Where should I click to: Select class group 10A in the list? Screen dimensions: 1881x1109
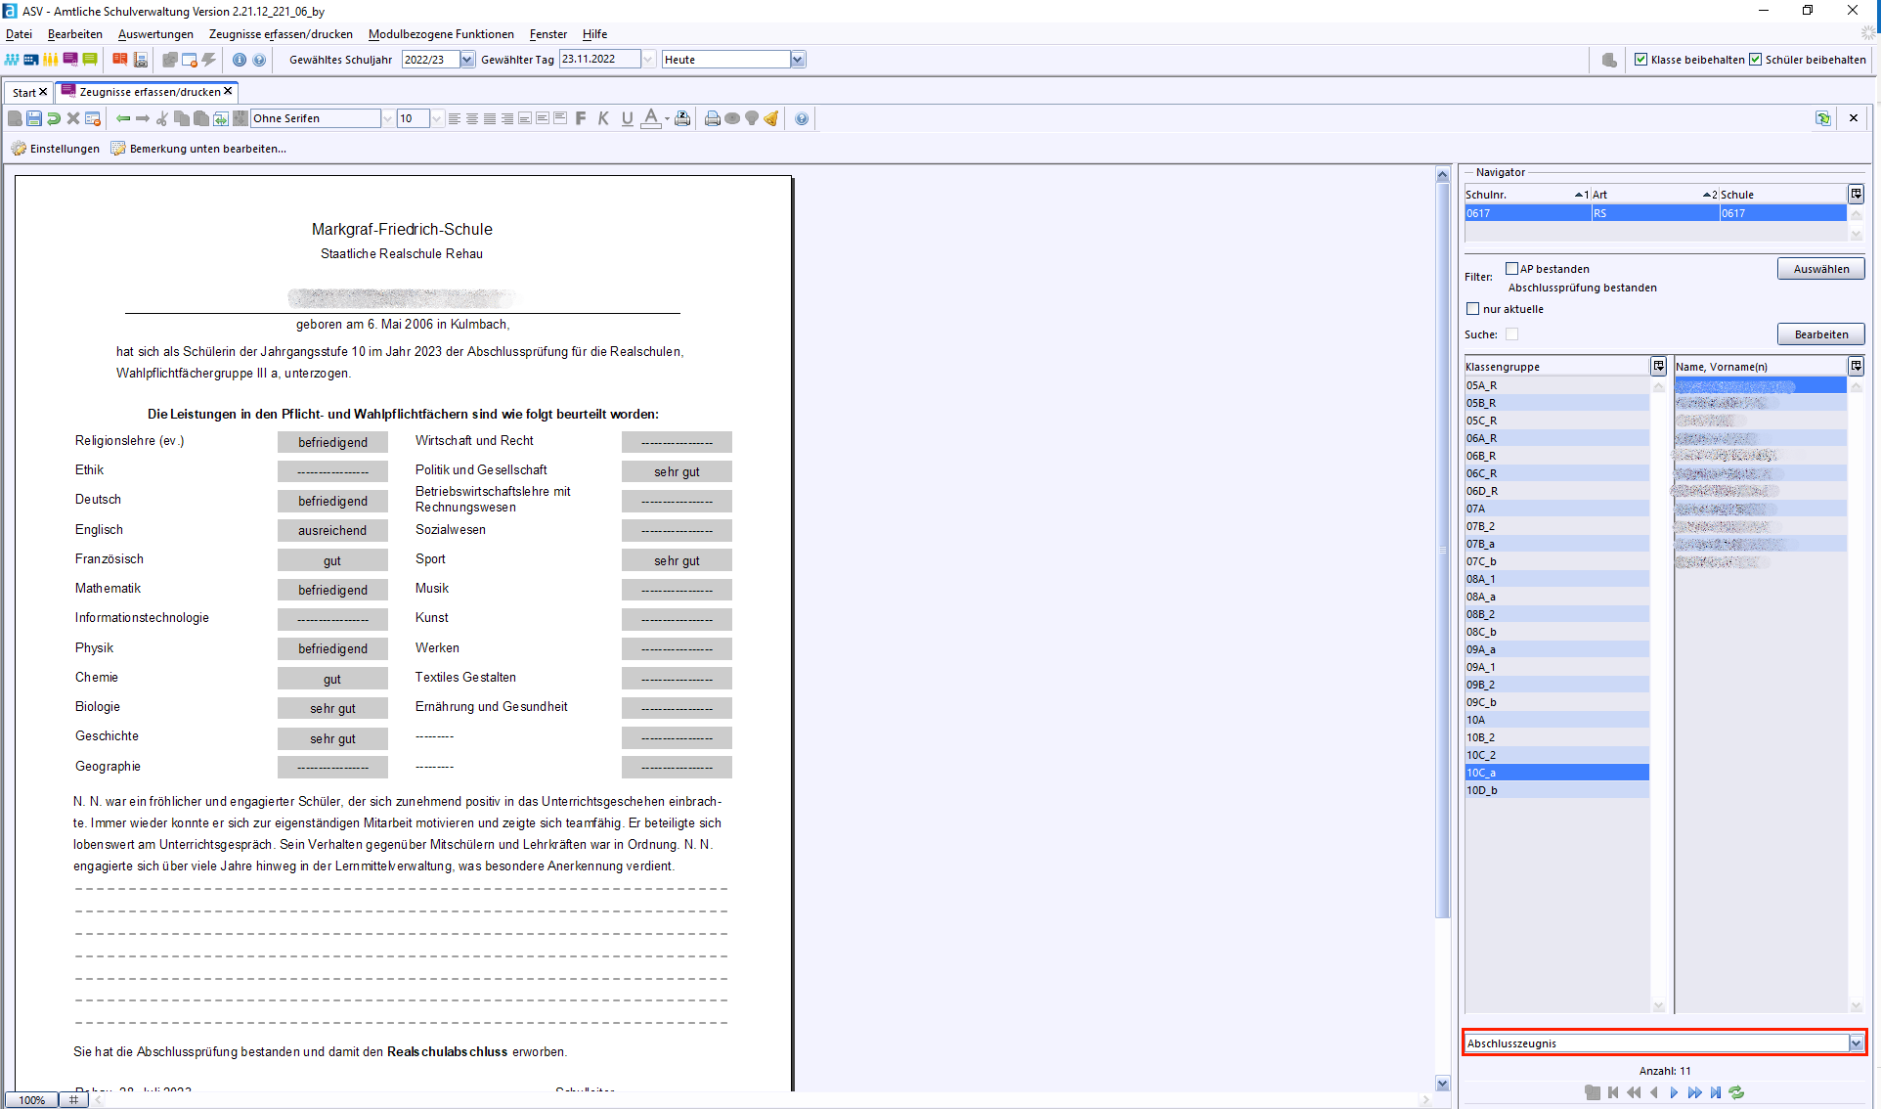pyautogui.click(x=1556, y=720)
